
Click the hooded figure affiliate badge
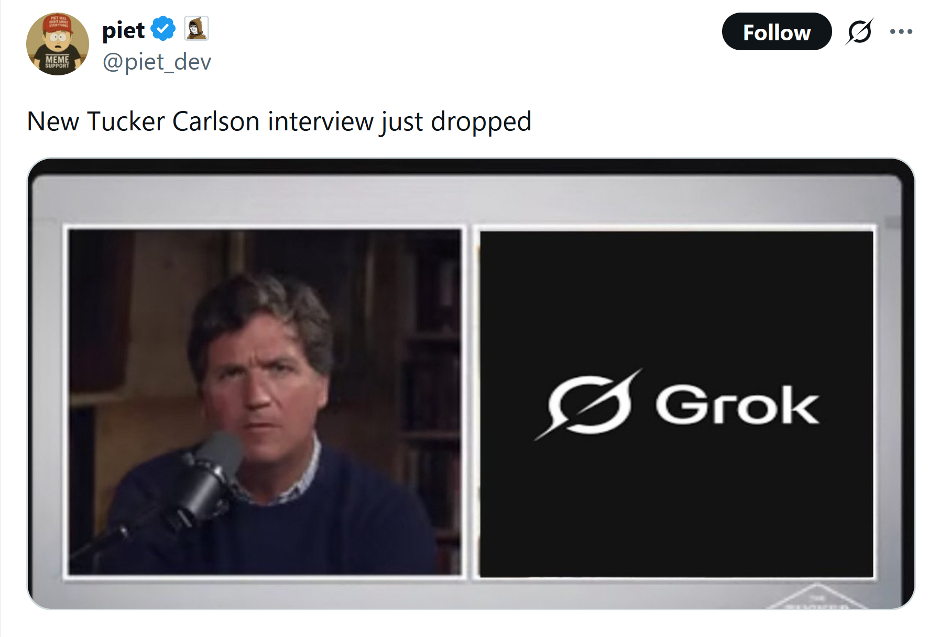coord(196,29)
